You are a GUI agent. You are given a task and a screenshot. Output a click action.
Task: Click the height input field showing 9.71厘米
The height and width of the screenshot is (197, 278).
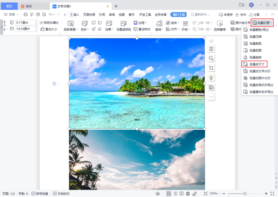pos(24,23)
